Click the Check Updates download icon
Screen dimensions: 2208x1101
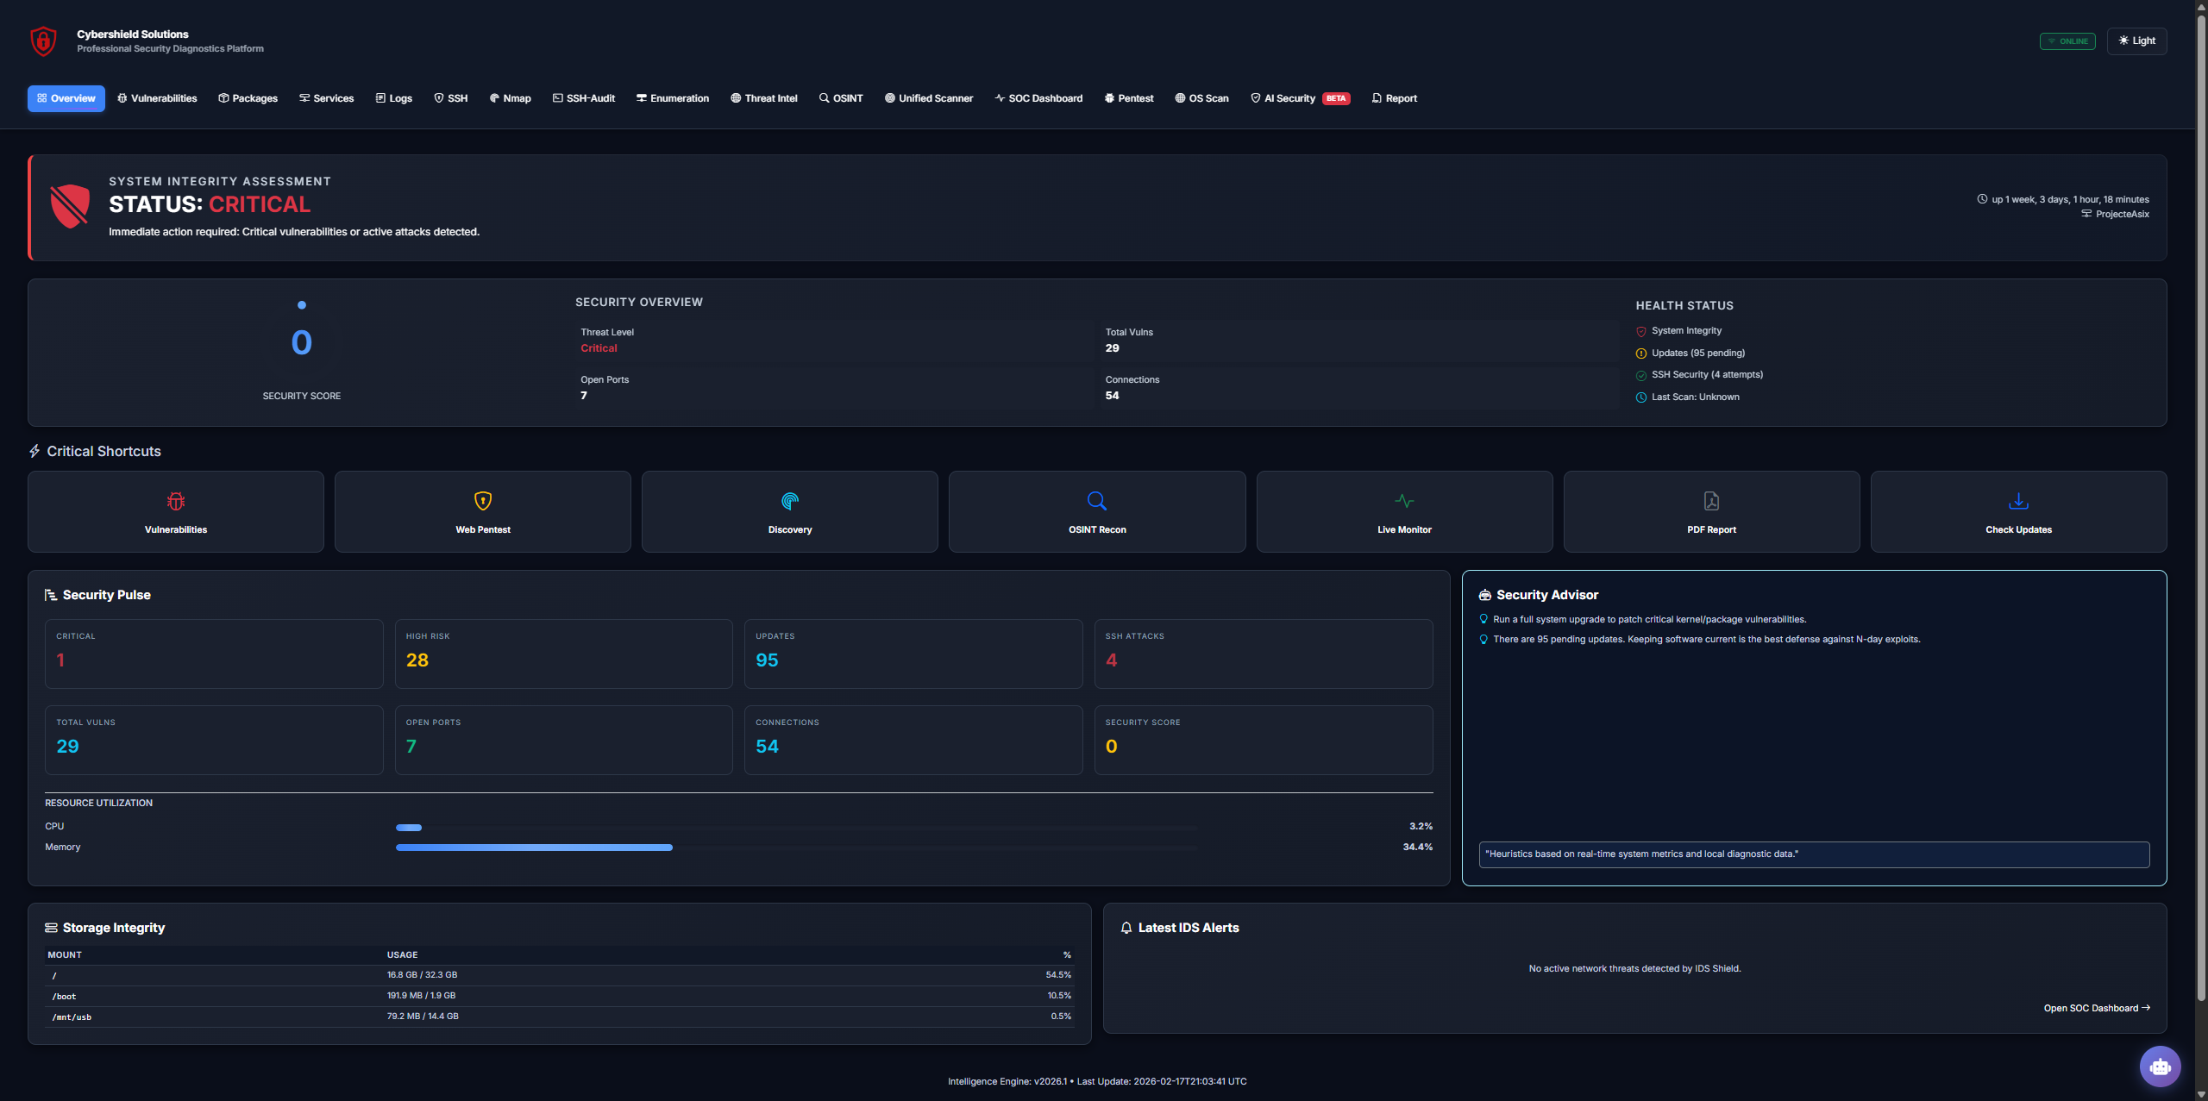[2018, 501]
